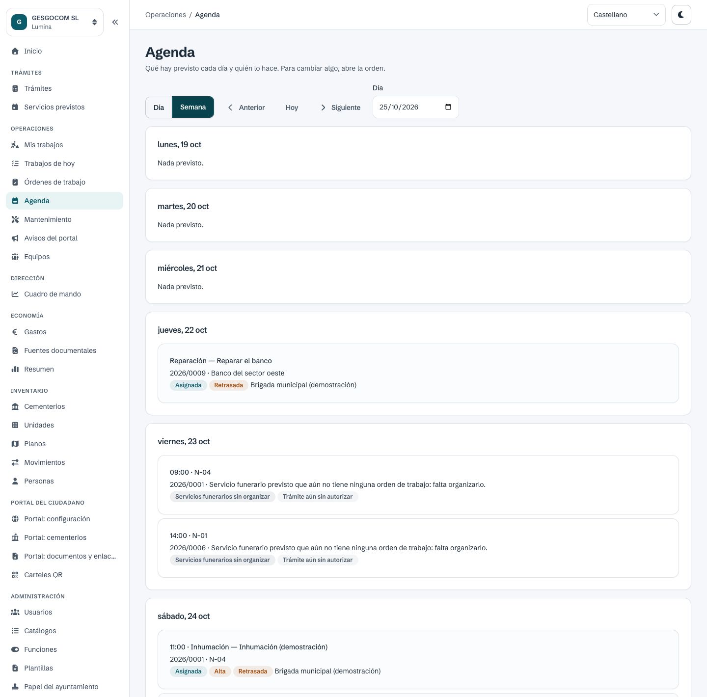Open Trámites from sidebar
The width and height of the screenshot is (707, 697).
[64, 88]
